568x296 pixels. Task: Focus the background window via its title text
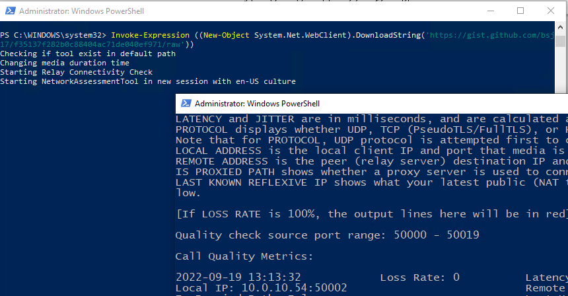pos(81,11)
